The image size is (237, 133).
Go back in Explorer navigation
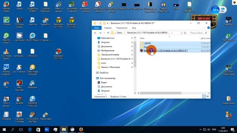point(95,33)
